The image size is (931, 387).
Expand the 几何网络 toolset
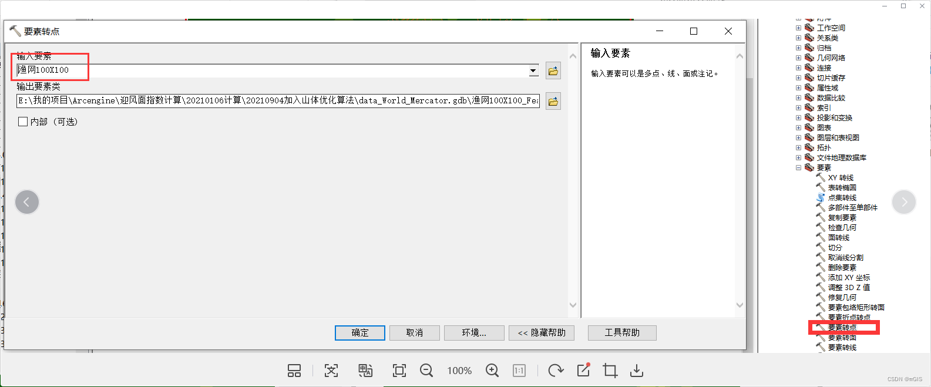[798, 58]
